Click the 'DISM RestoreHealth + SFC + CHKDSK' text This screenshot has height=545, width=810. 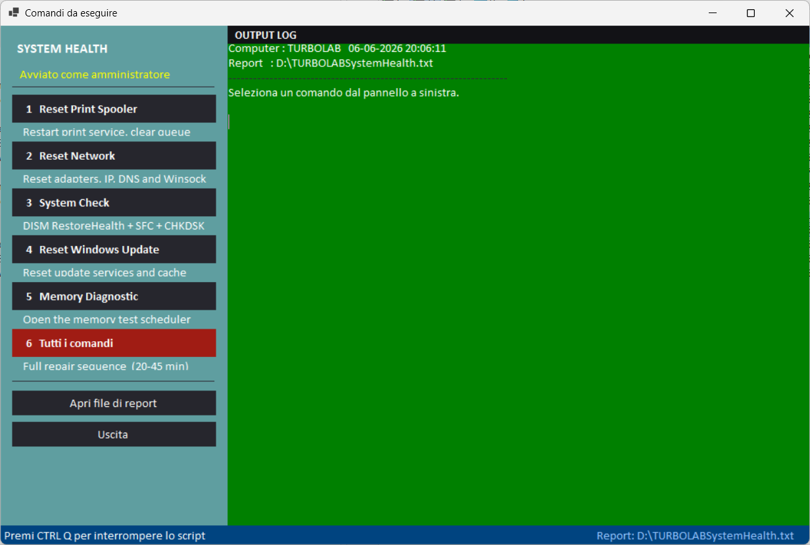pos(114,225)
